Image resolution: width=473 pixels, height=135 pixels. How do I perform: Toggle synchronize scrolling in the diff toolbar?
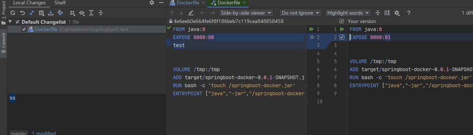pos(387,13)
